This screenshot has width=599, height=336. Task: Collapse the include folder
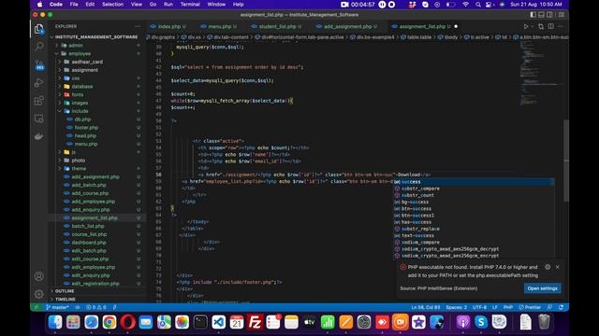pos(80,111)
